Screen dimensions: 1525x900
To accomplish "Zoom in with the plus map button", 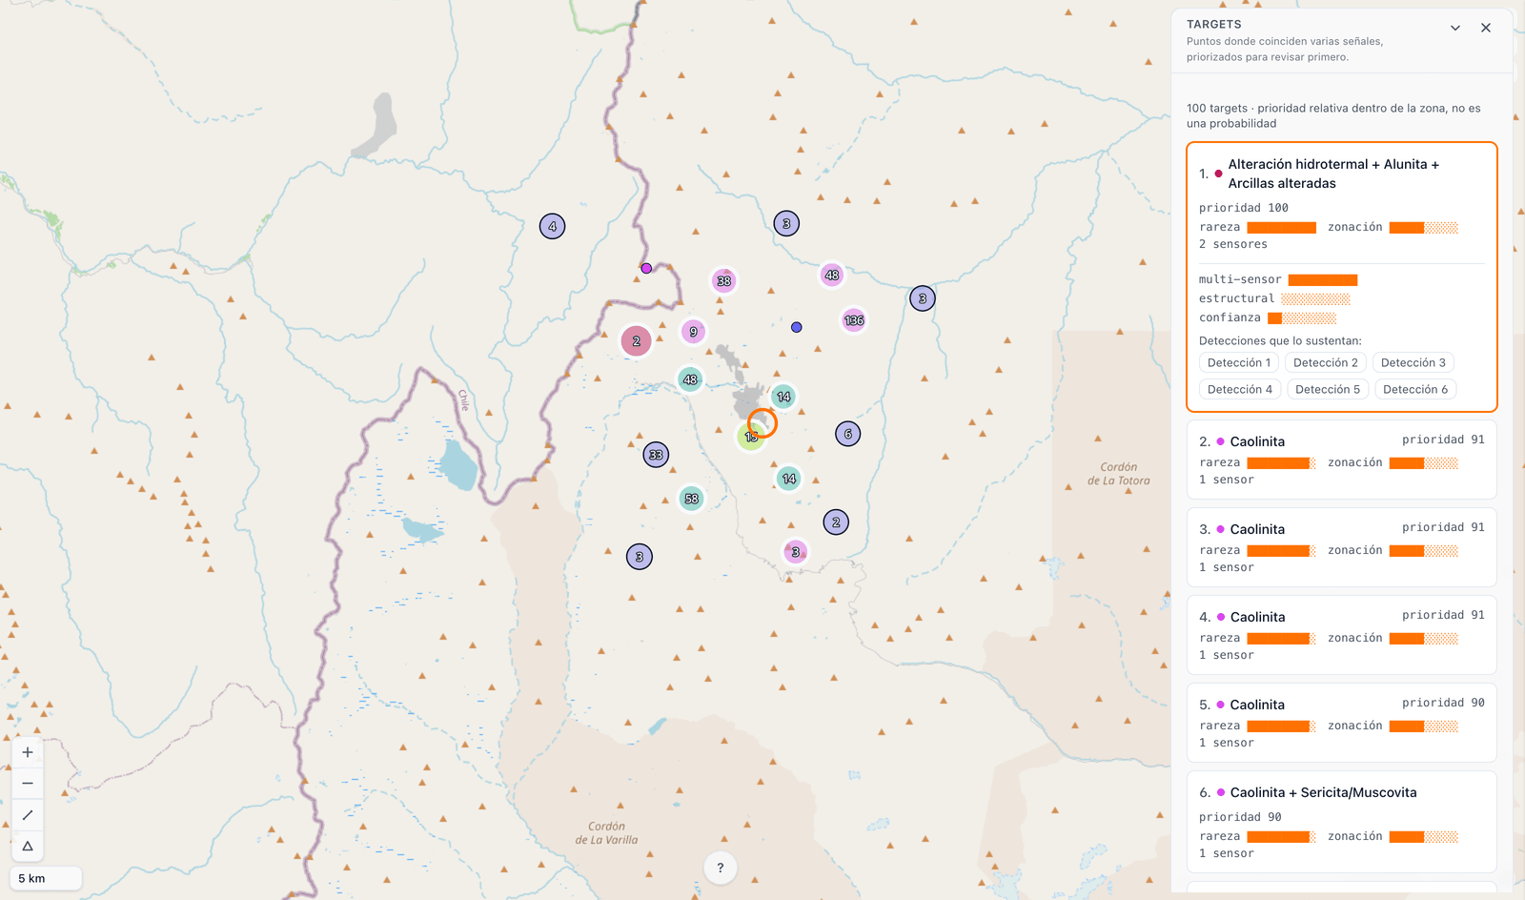I will click(x=28, y=752).
